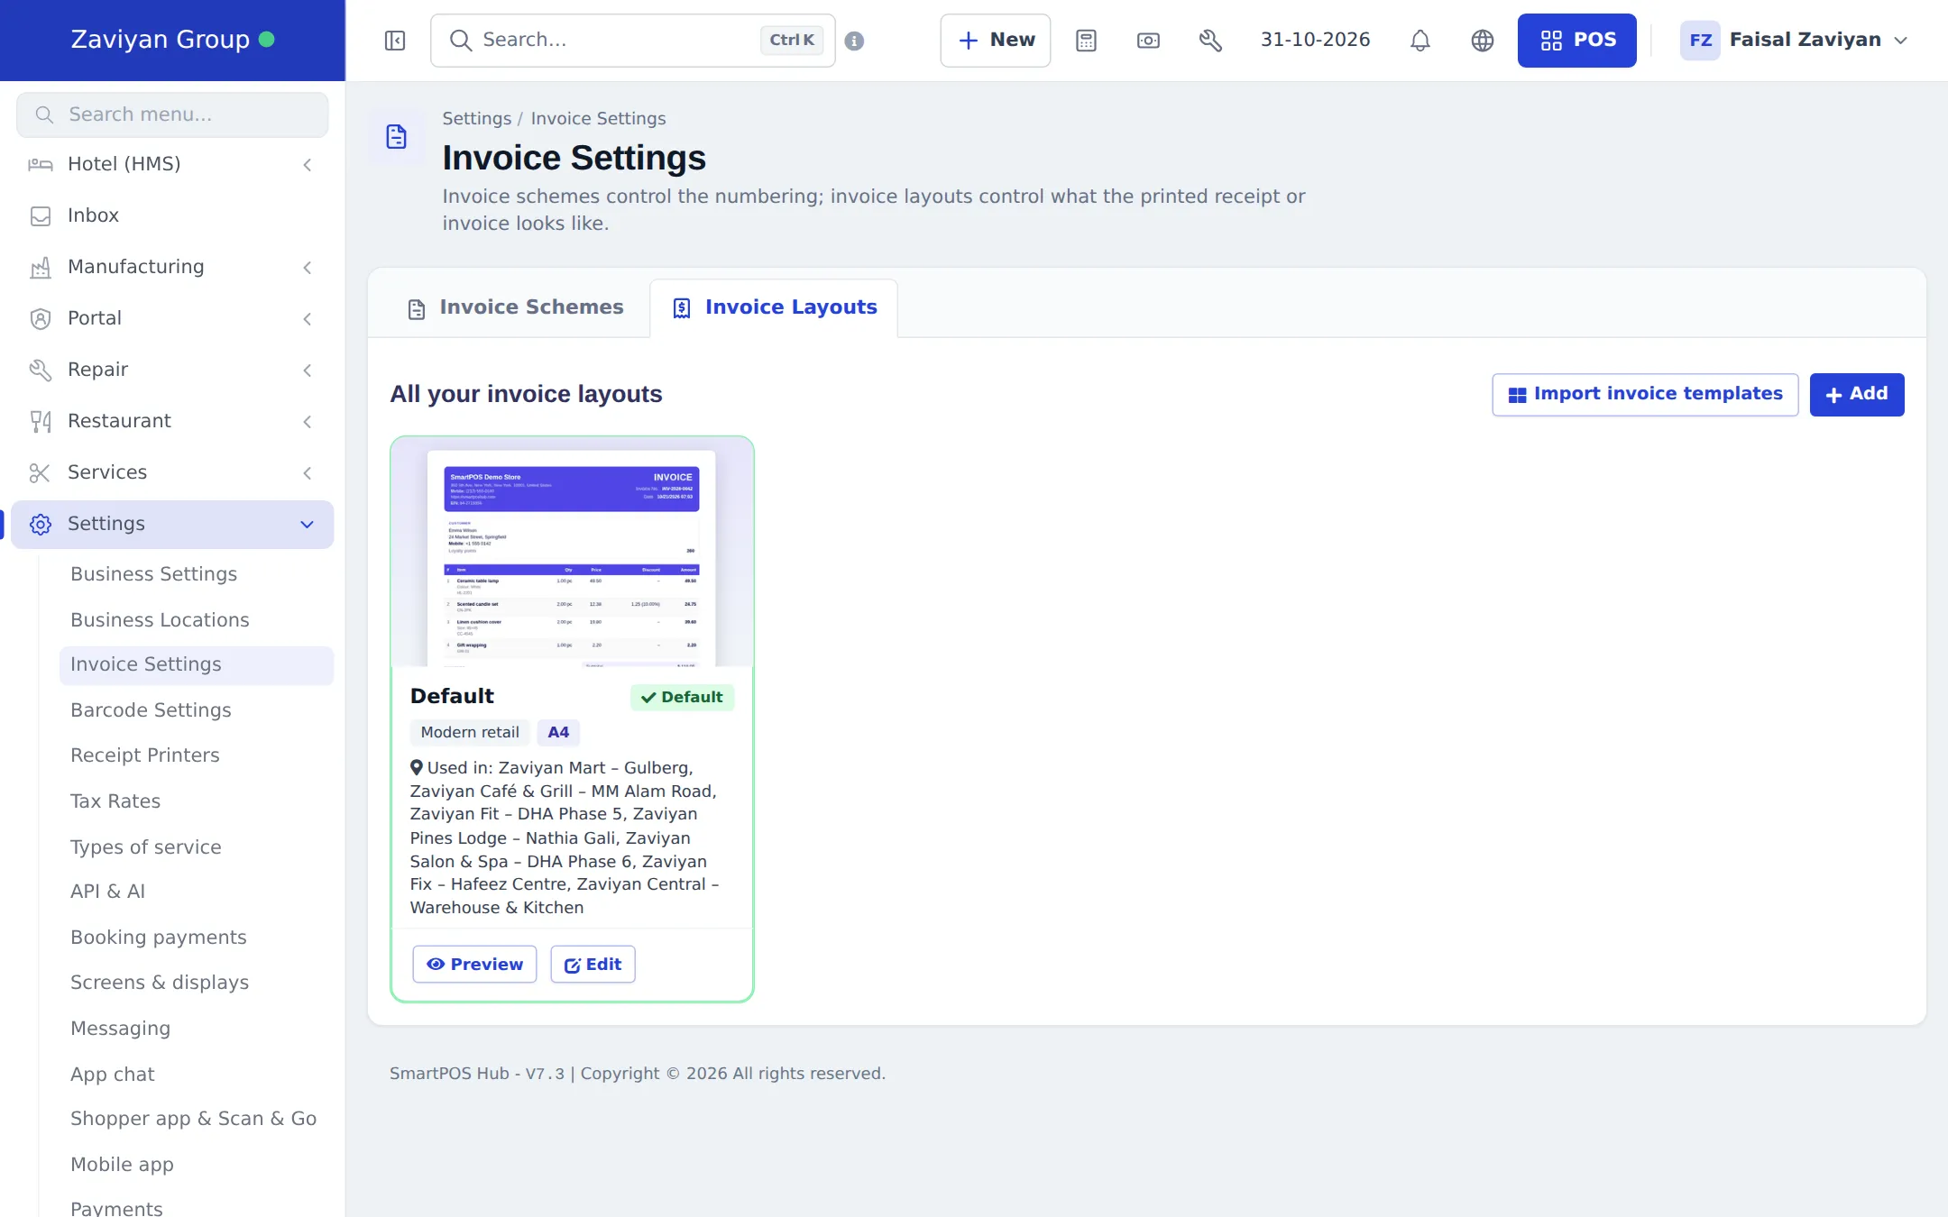
Task: Click the 31-10-2026 date in the top bar
Action: [1315, 40]
